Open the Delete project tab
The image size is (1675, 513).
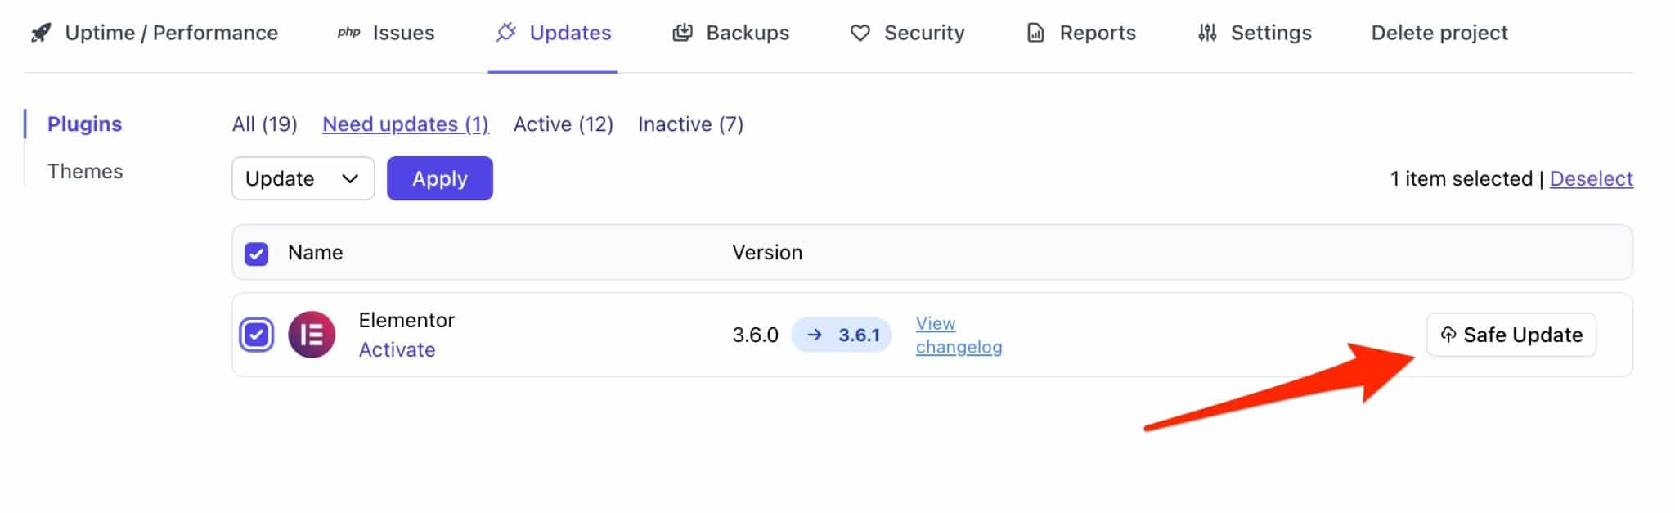1439,33
